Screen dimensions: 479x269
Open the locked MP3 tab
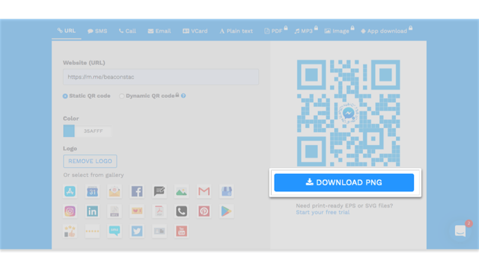[306, 31]
